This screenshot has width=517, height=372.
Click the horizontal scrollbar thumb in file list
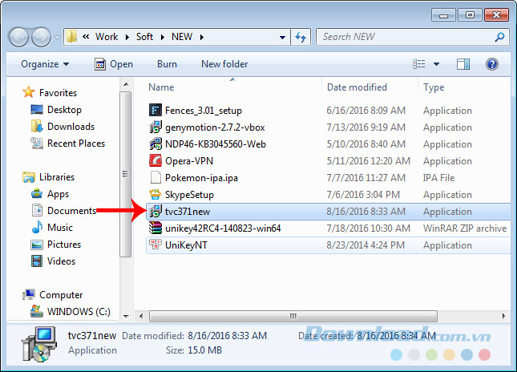[x=293, y=316]
